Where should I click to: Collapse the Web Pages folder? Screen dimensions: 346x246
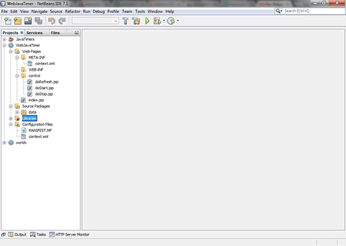(11, 51)
